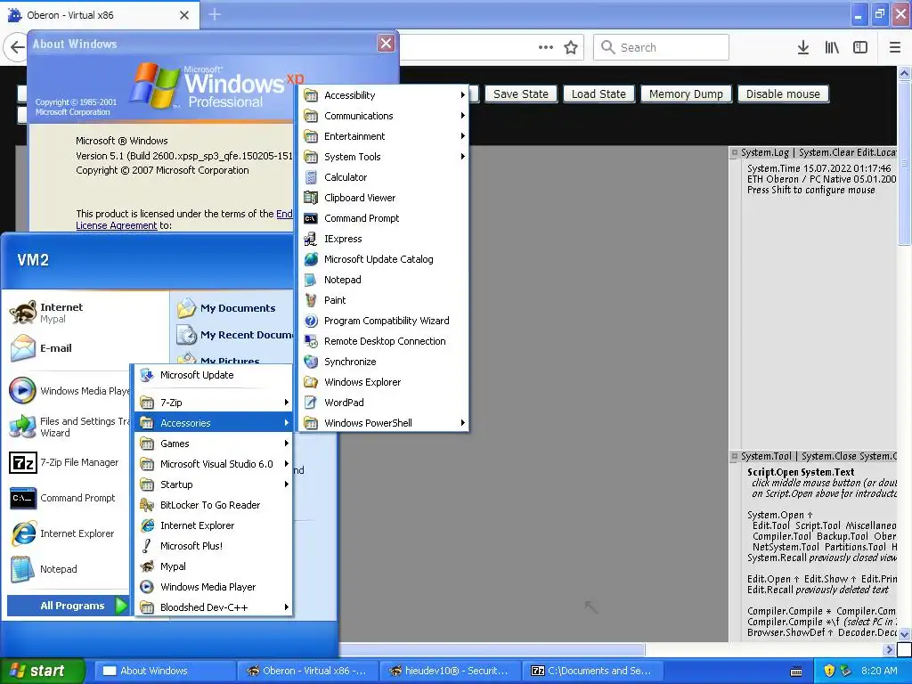Screen dimensions: 912x684
Task: Bookmark page with star icon
Action: pos(571,47)
